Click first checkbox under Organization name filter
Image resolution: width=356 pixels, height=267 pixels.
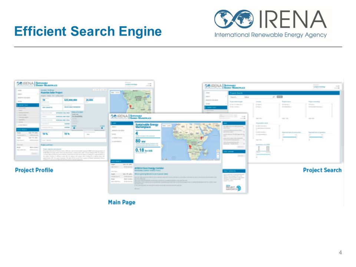point(257,126)
